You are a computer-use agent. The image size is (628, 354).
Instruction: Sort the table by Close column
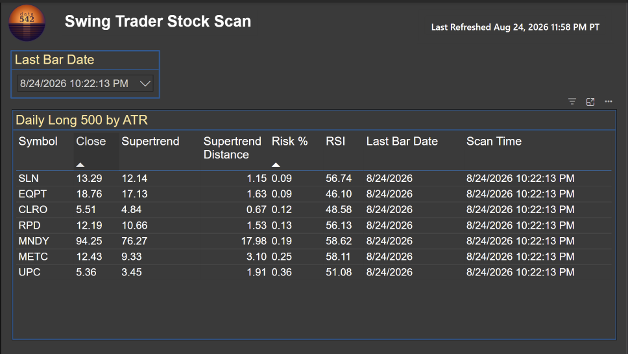91,141
